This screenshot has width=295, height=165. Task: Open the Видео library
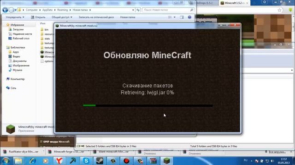[16, 56]
